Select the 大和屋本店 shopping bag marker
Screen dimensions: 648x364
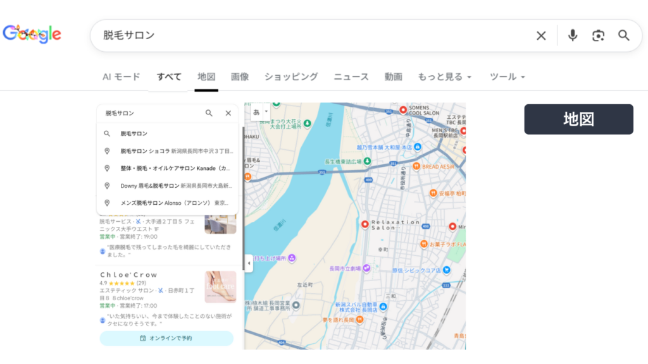pos(418,147)
